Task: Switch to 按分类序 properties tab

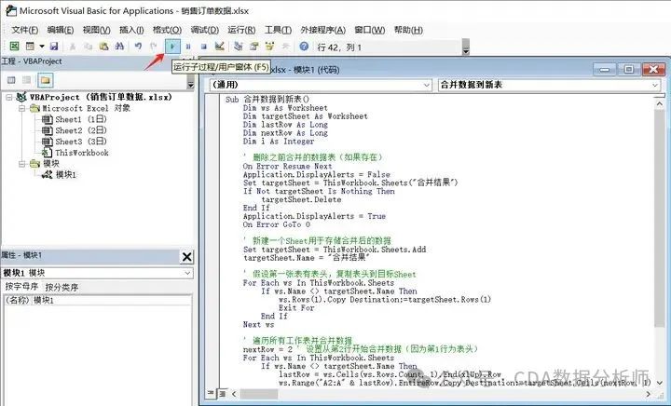Action: click(62, 287)
